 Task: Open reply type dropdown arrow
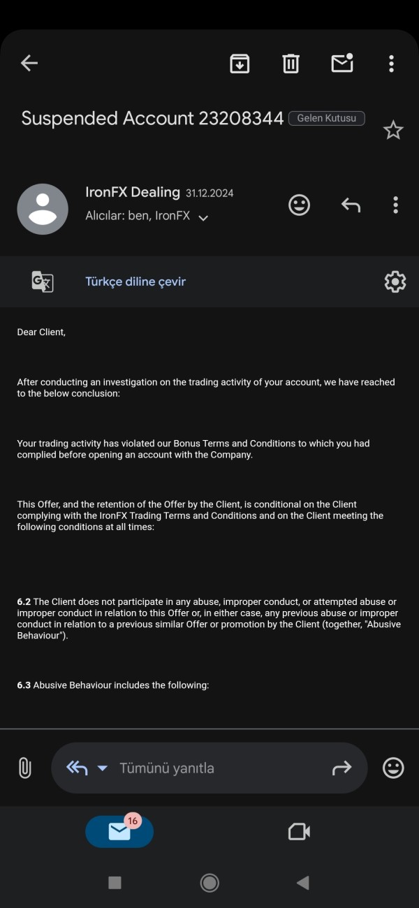tap(102, 768)
